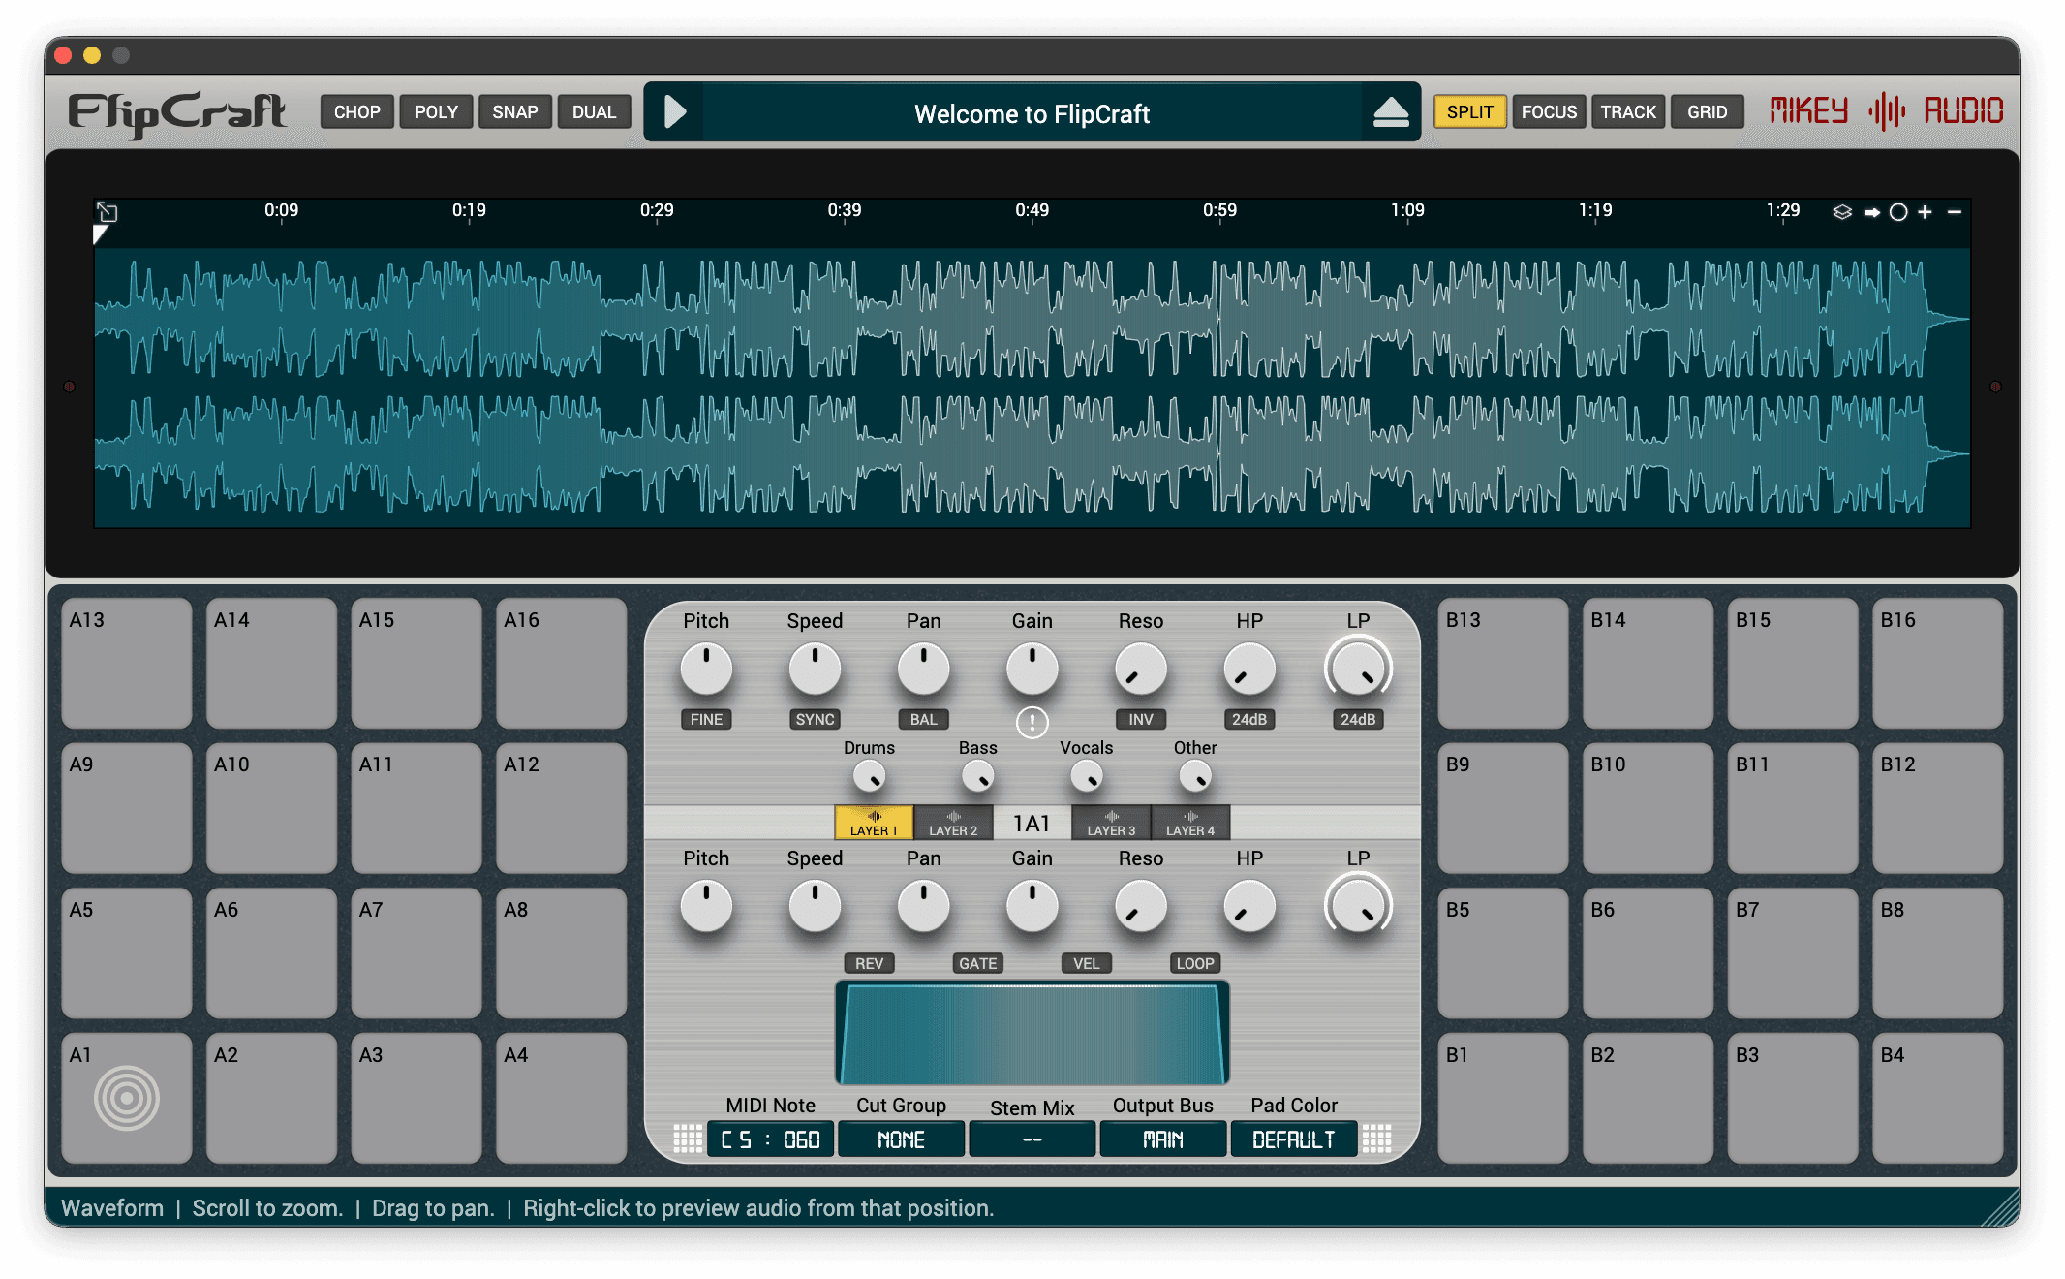The image size is (2065, 1279).
Task: Click the exclamation icon under Gain knob
Action: (x=1032, y=722)
